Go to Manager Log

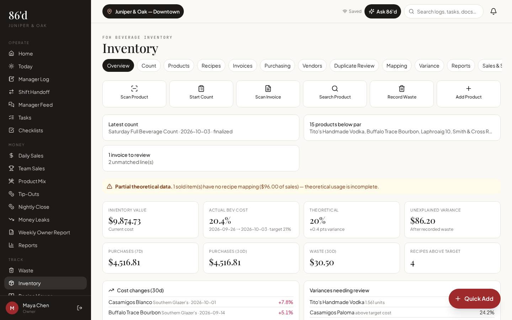(46, 79)
